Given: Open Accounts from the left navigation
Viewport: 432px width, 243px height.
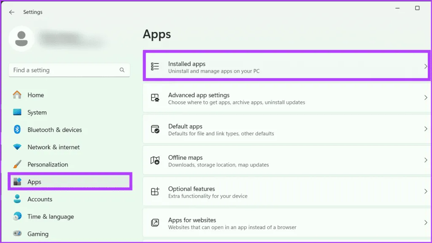Looking at the screenshot, I should 40,199.
